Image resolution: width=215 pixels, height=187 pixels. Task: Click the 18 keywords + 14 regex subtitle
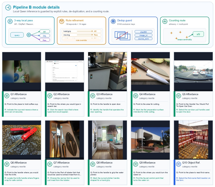76,24
